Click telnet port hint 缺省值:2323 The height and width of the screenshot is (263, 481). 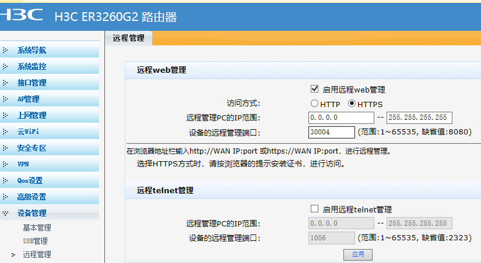pyautogui.click(x=445, y=238)
